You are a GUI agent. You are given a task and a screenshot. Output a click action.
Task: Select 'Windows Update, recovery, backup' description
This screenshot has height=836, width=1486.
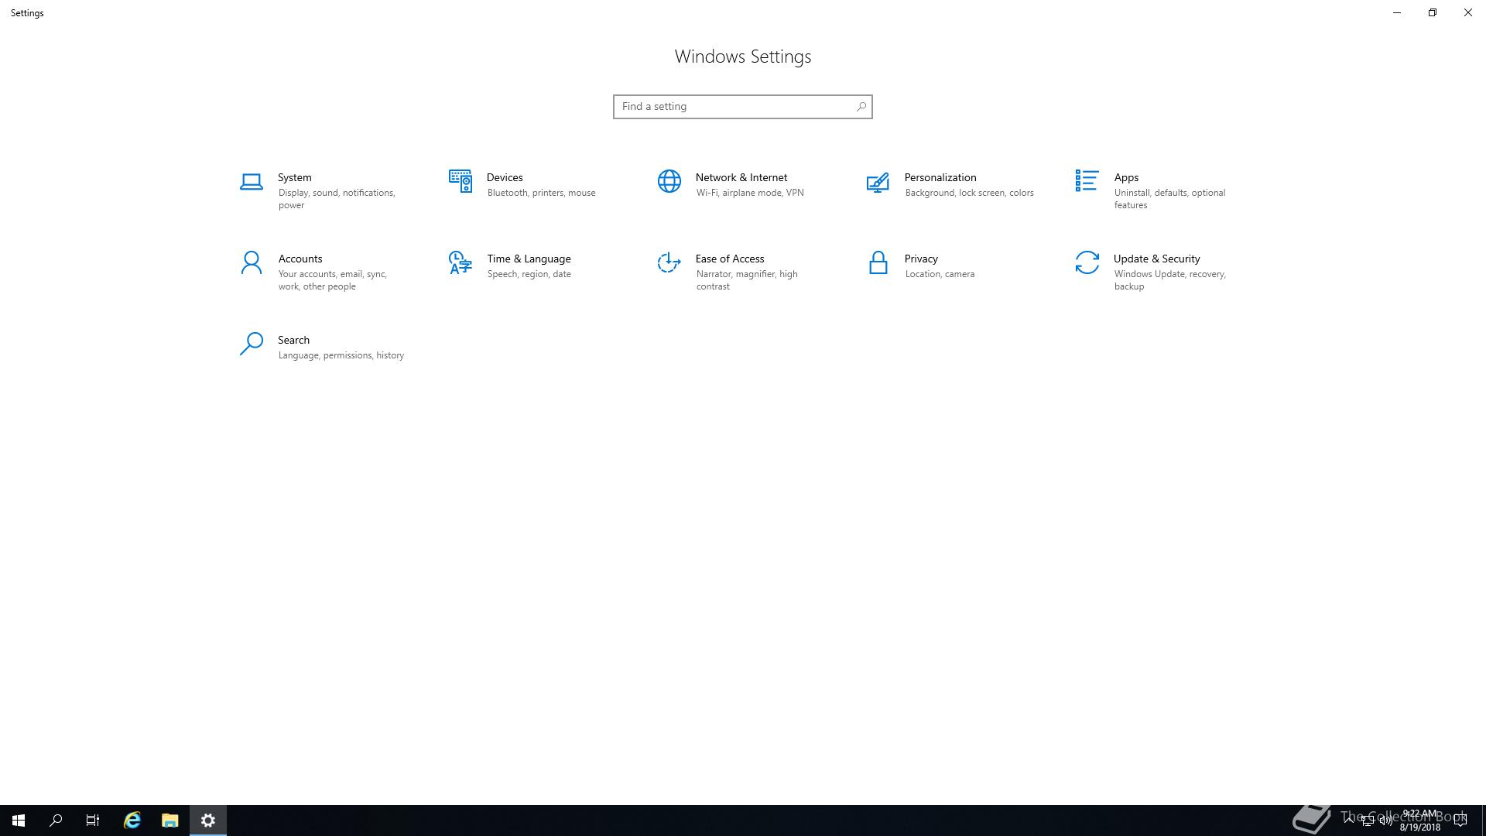click(1169, 280)
